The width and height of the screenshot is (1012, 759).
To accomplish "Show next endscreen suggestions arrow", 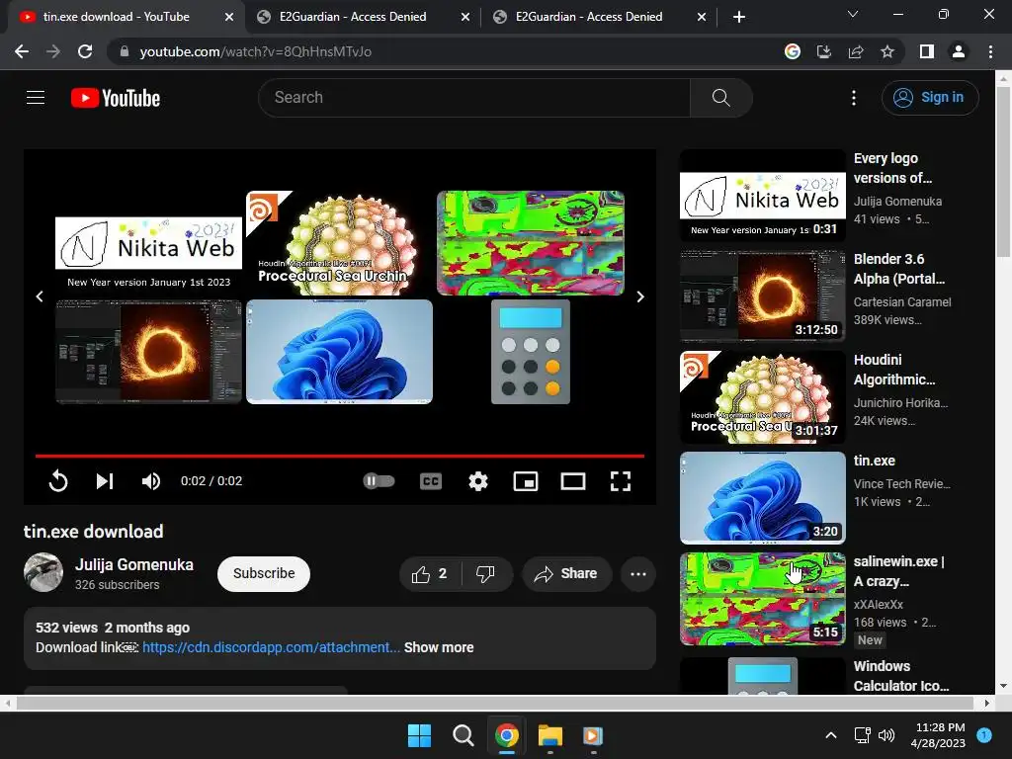I will click(x=640, y=296).
